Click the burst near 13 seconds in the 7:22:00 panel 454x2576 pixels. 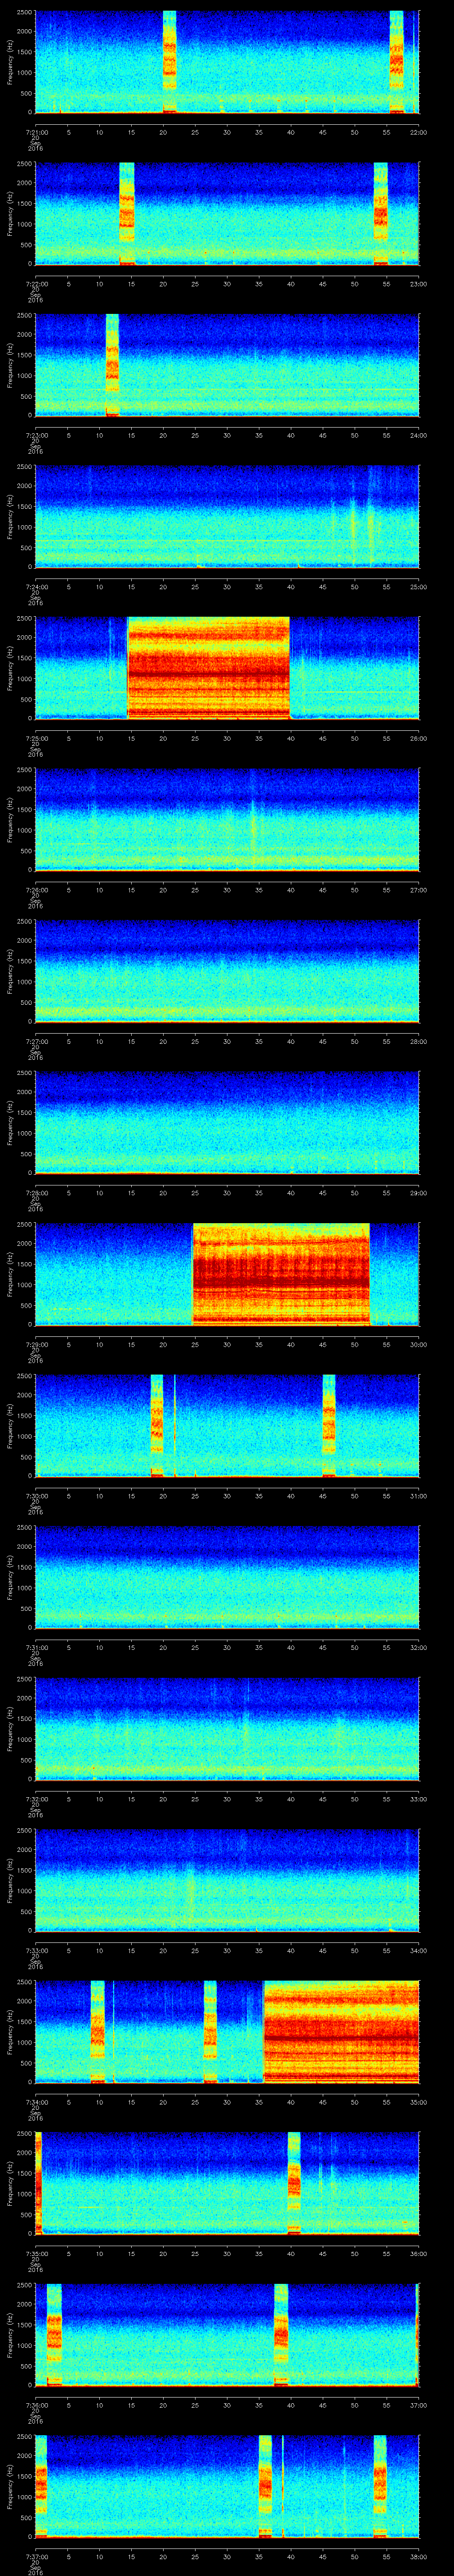(x=127, y=213)
